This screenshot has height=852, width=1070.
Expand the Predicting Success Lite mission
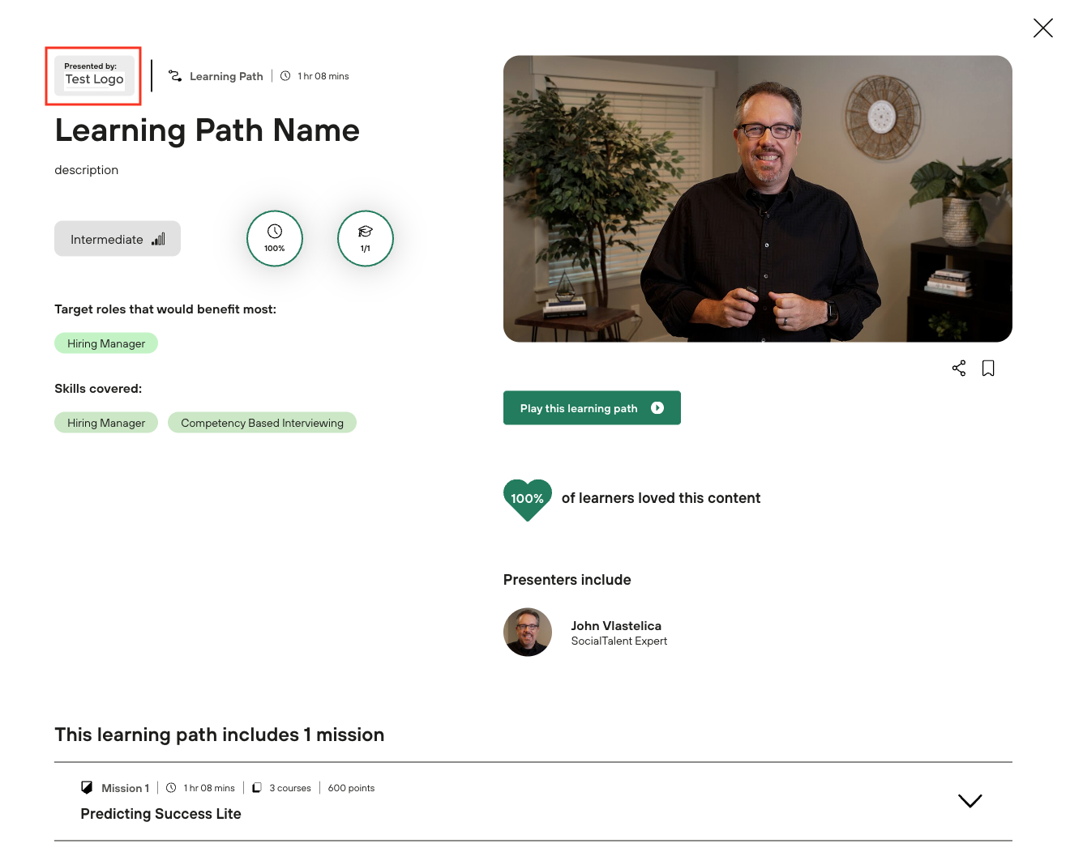tap(969, 801)
